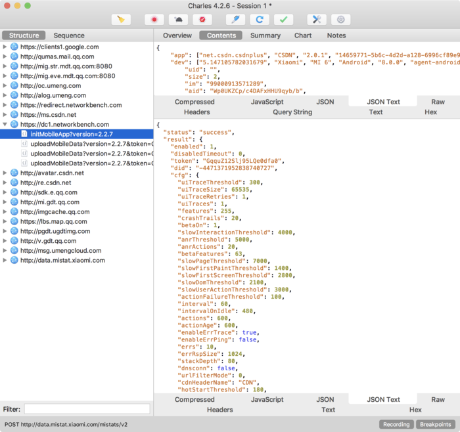Select the initMobileApp request document icon
Image resolution: width=460 pixels, height=432 pixels.
pyautogui.click(x=24, y=134)
